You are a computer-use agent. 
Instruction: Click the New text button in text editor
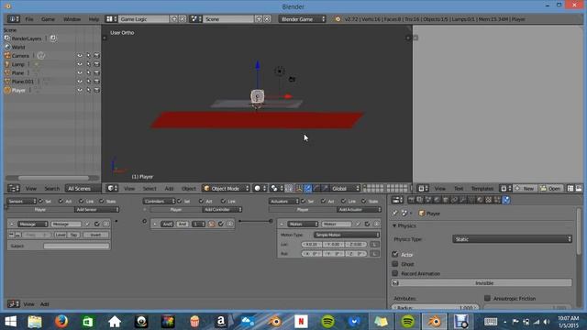click(525, 189)
